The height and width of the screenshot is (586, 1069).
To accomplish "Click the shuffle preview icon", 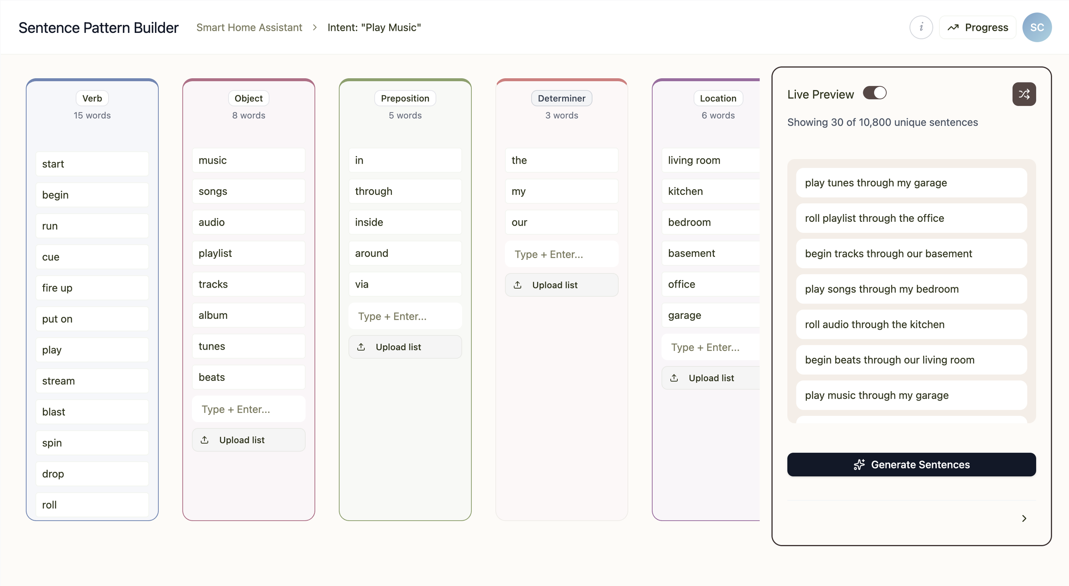I will click(1024, 94).
